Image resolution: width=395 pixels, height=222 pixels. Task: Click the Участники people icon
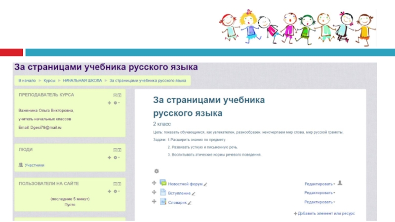point(21,165)
